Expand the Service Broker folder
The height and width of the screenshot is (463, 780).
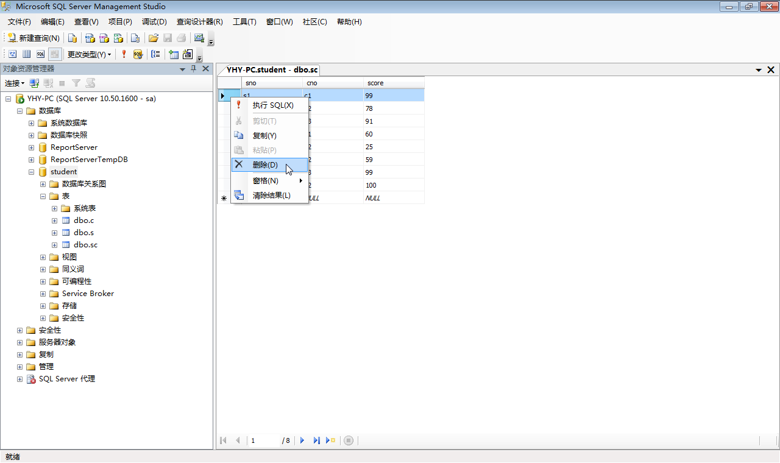[x=43, y=294]
